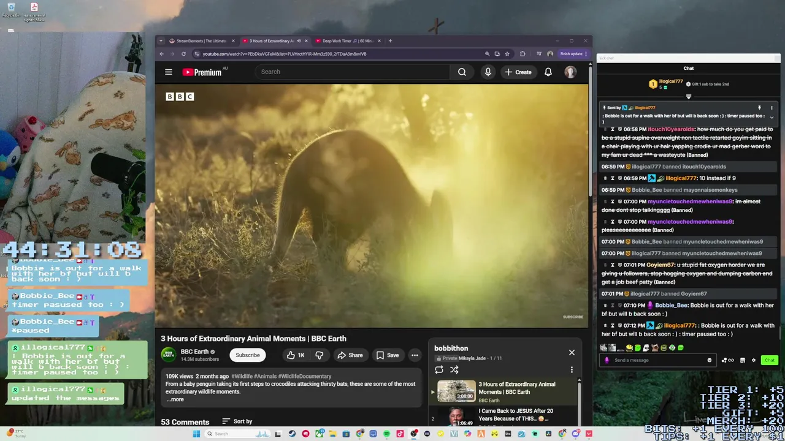
Task: Start voice search with the microphone icon
Action: (488, 72)
